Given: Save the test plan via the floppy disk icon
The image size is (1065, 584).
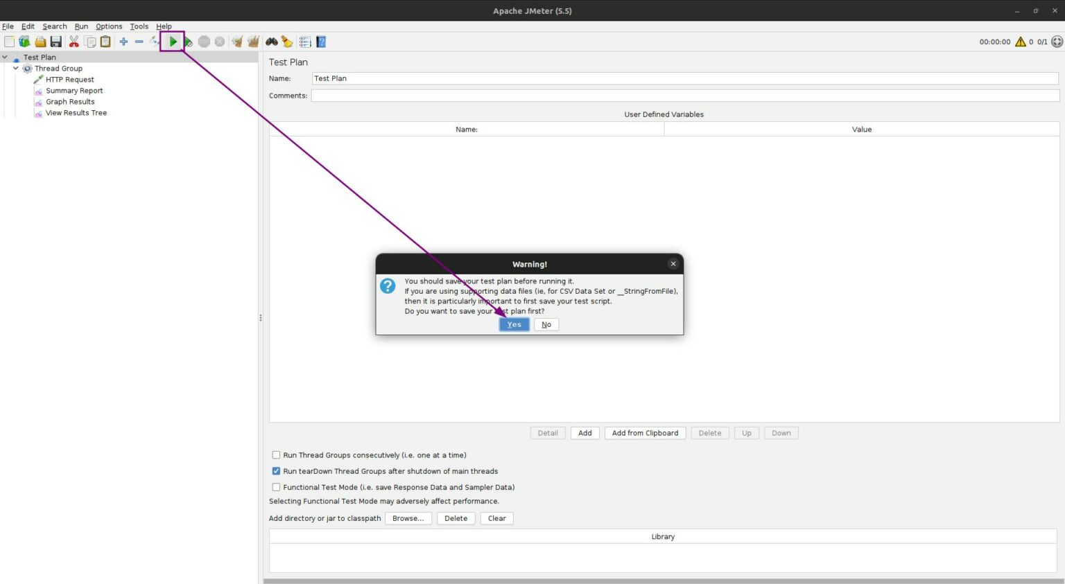Looking at the screenshot, I should 55,42.
